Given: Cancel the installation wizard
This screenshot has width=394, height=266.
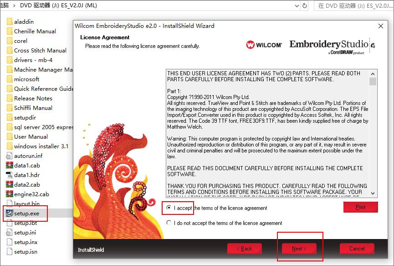Looking at the screenshot, I should [357, 249].
